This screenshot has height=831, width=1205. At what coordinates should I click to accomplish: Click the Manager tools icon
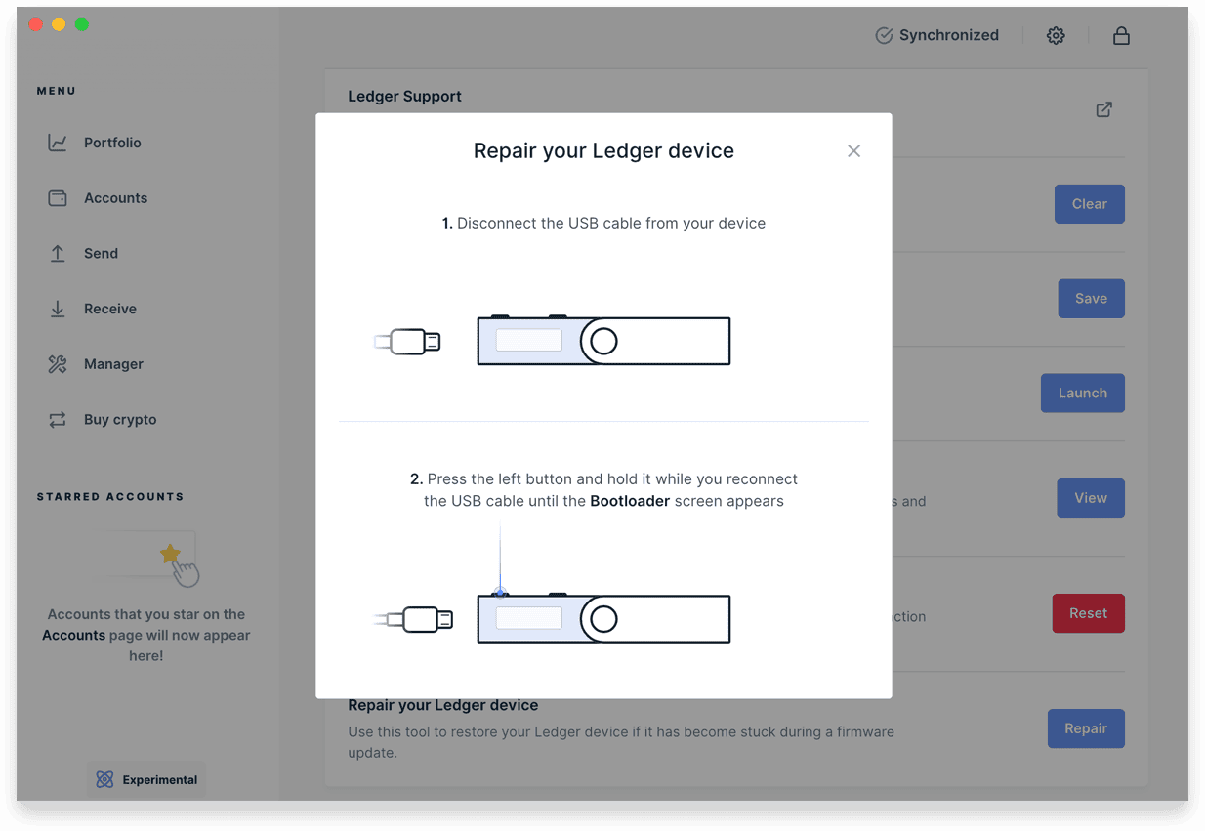tap(58, 364)
